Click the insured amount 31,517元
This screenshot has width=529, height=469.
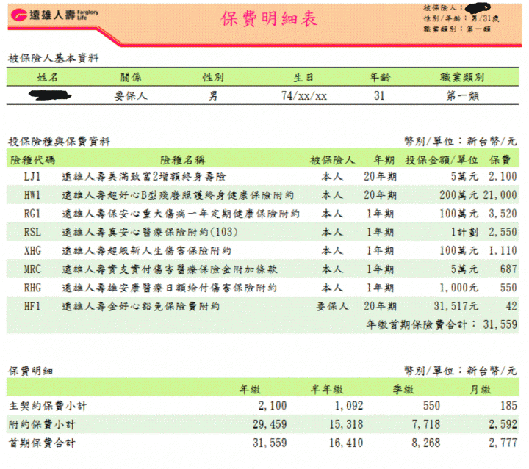tap(456, 306)
